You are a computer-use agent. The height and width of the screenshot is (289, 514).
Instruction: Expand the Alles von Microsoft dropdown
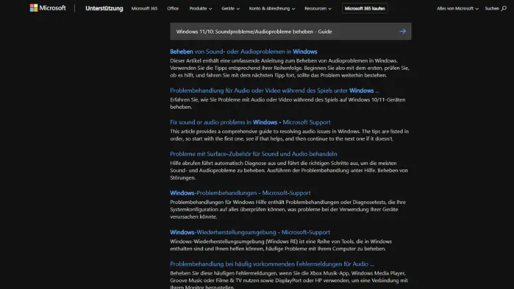coord(458,8)
